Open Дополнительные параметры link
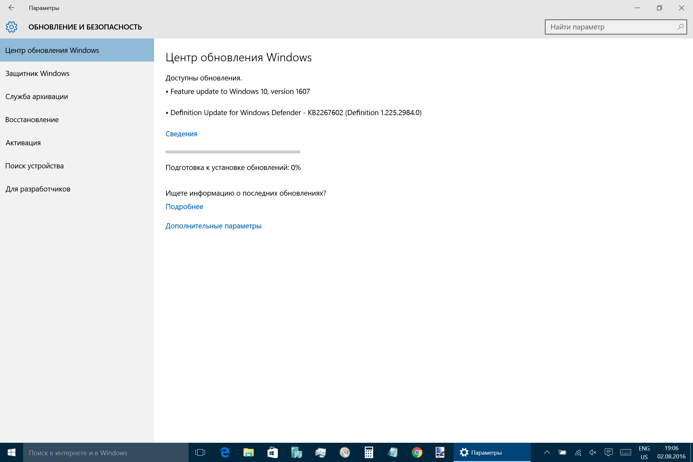The image size is (693, 462). click(x=213, y=226)
